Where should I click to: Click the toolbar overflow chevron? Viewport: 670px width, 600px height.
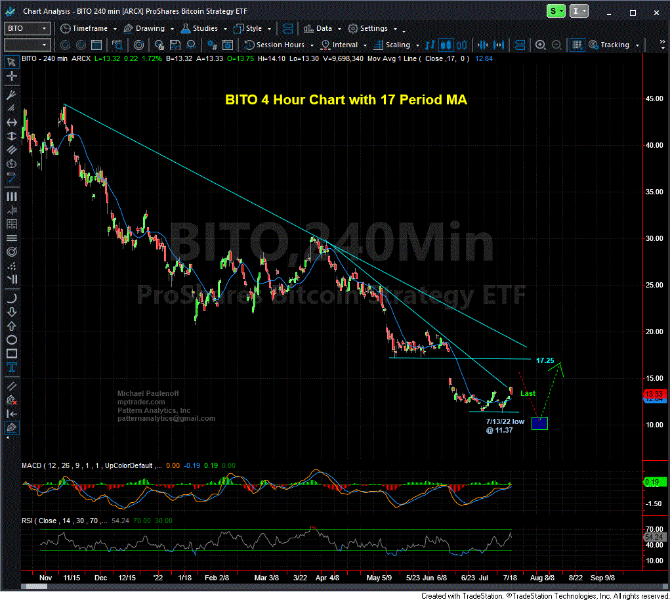coord(662,42)
